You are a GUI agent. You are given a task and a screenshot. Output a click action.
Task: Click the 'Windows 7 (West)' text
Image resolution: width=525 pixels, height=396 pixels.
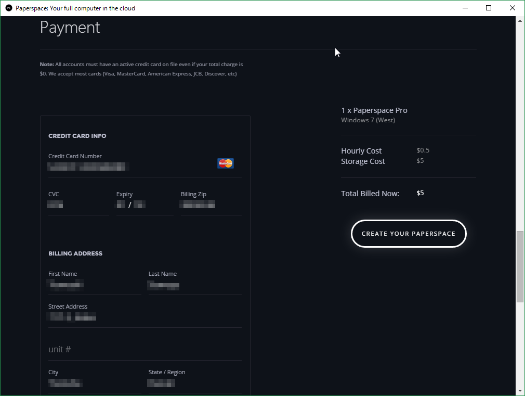[368, 120]
